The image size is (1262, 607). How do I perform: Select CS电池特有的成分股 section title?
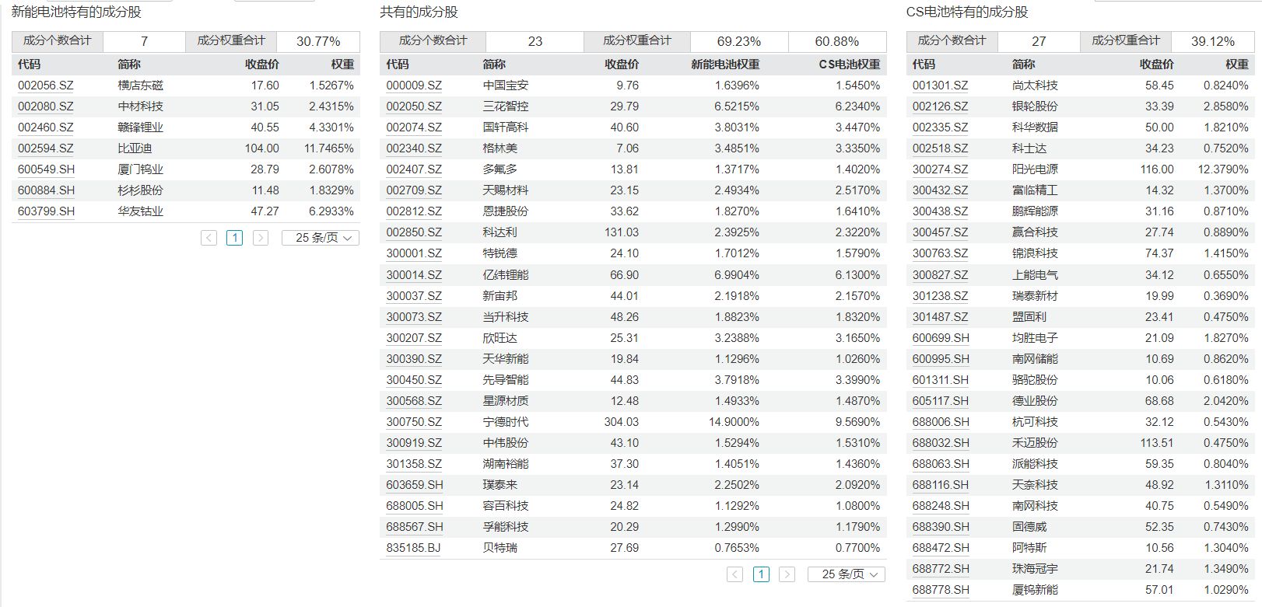[x=968, y=12]
